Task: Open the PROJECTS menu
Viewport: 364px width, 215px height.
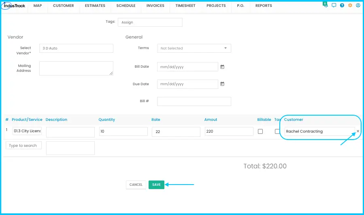Action: coord(216,6)
